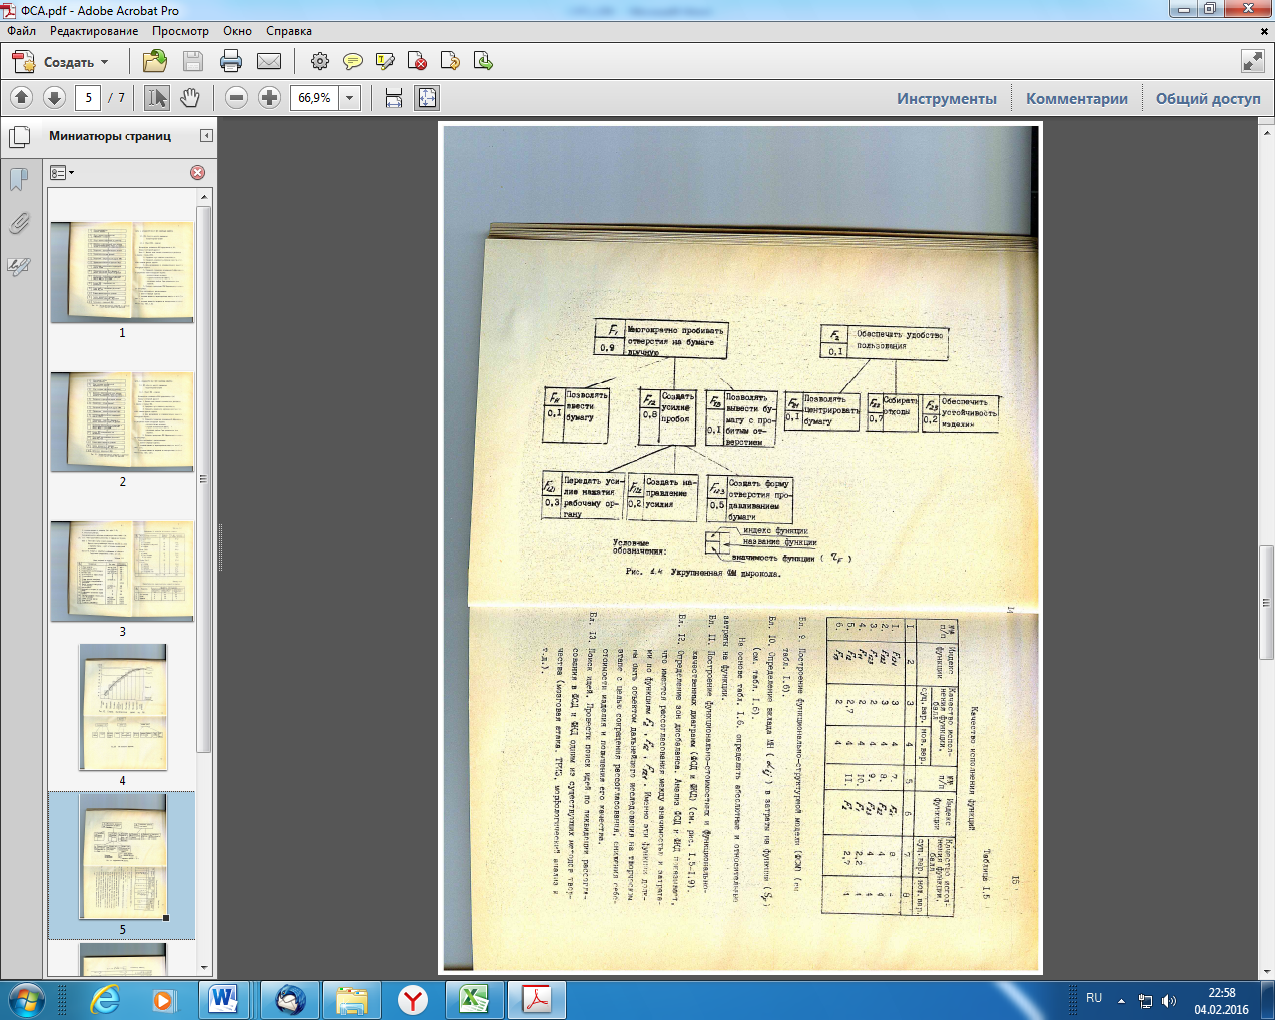Select page 5 thumbnail
This screenshot has height=1020, width=1275.
click(x=123, y=859)
